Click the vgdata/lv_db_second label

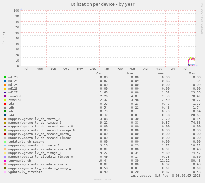pyautogui.click(x=26, y=142)
